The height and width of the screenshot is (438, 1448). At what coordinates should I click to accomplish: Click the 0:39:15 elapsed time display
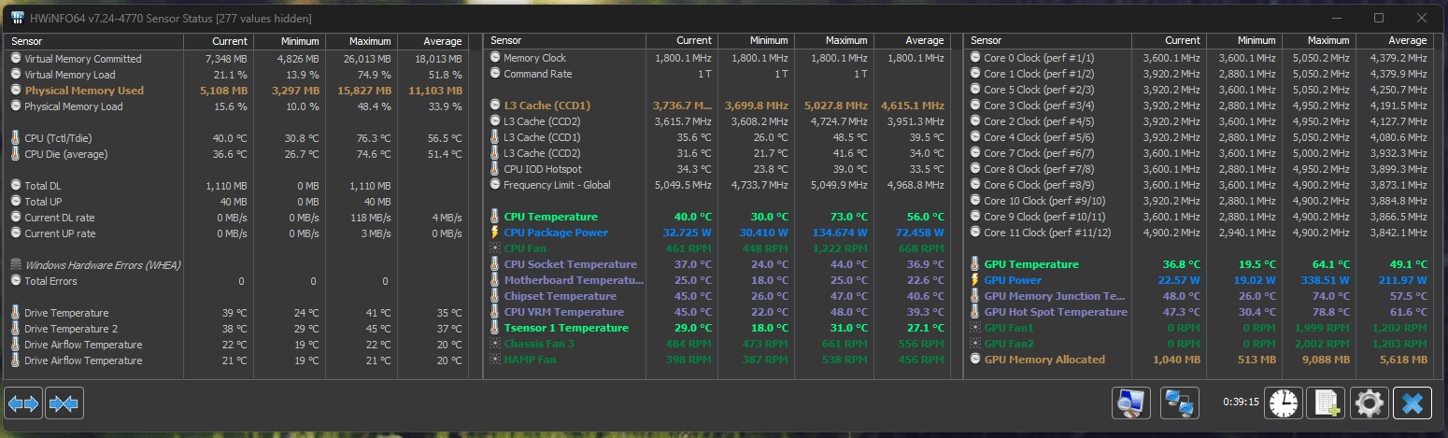(1241, 403)
